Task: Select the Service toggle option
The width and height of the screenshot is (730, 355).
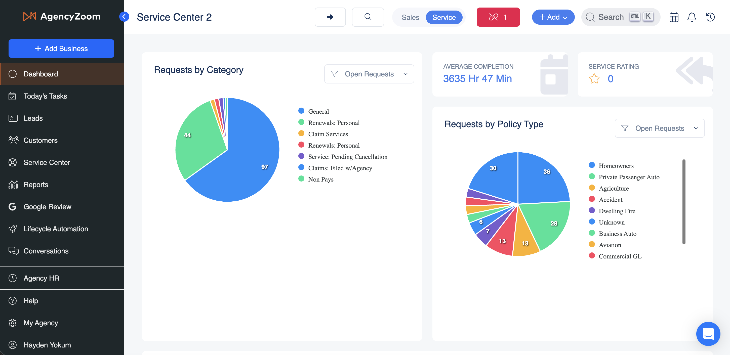Action: [444, 17]
